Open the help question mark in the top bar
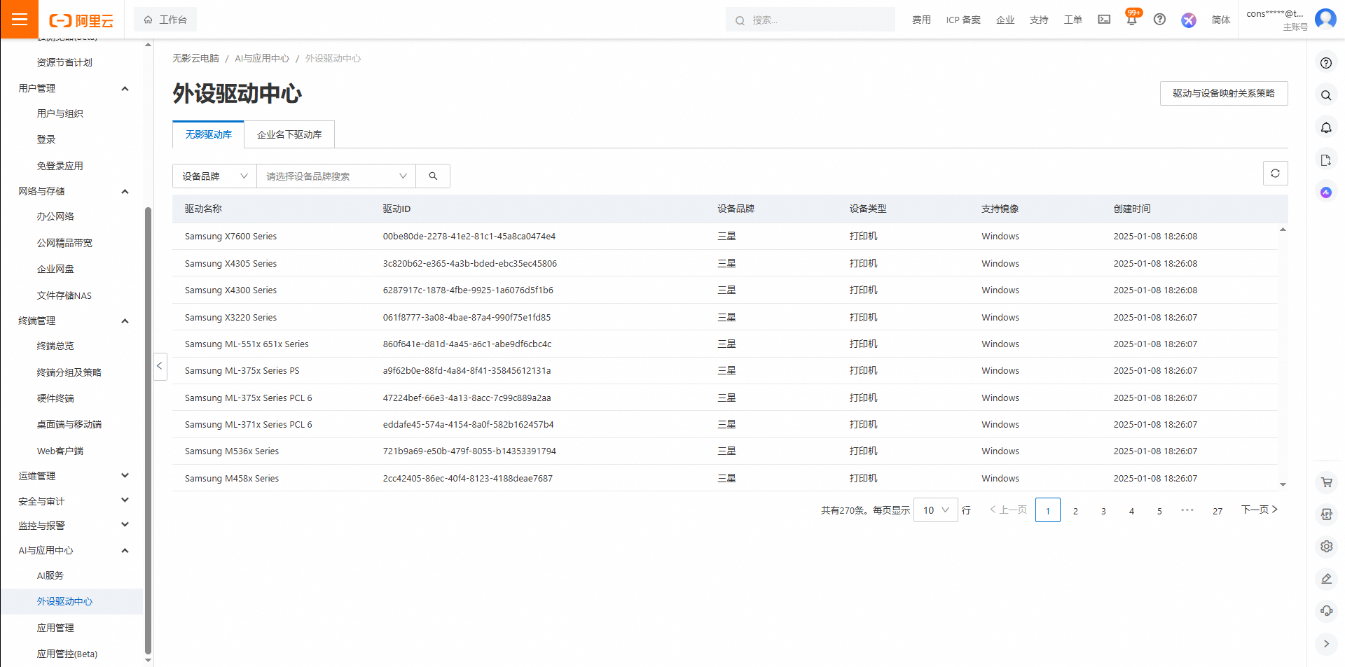The height and width of the screenshot is (667, 1345). (1159, 20)
